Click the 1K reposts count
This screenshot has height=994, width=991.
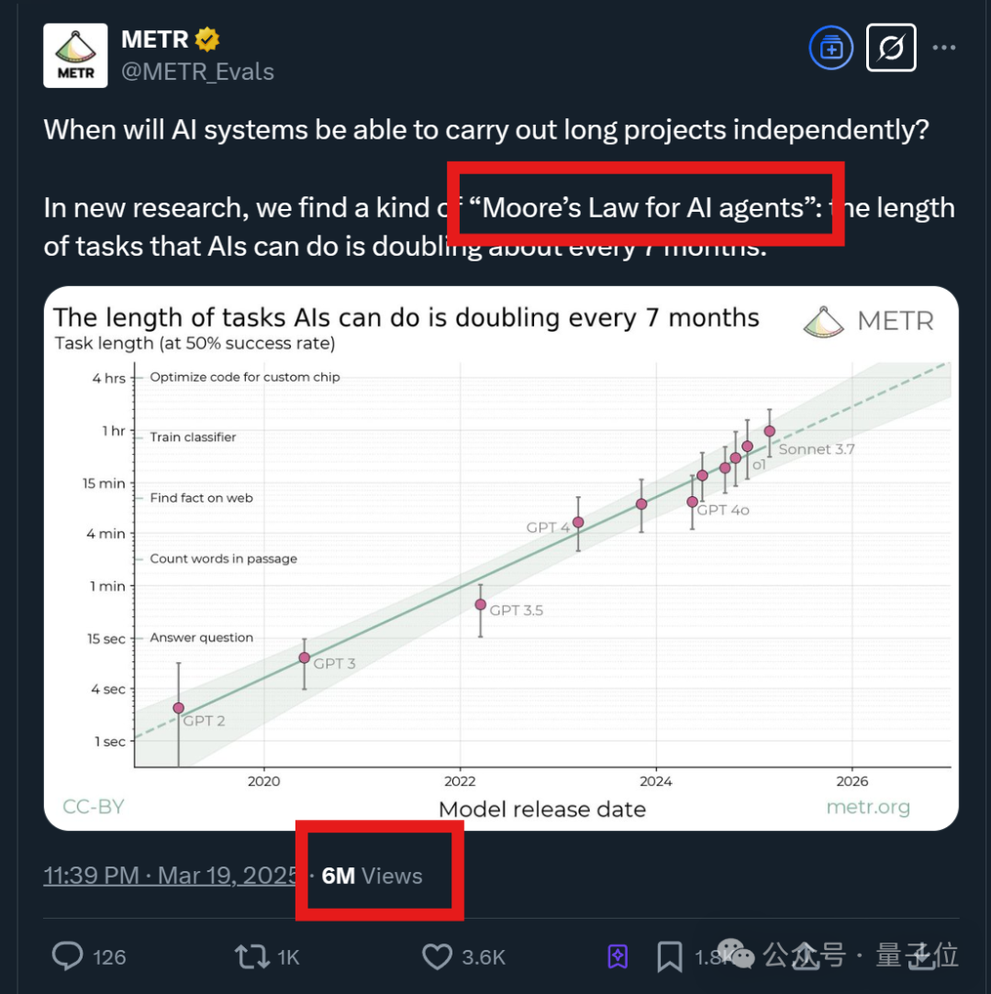pyautogui.click(x=288, y=956)
